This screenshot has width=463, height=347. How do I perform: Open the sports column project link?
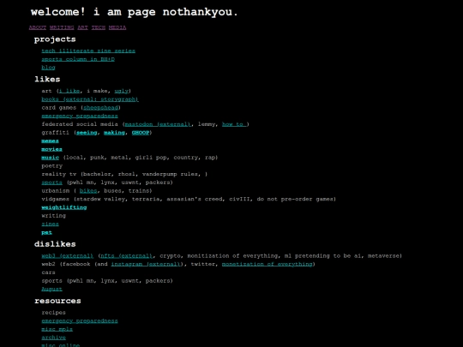tap(78, 59)
